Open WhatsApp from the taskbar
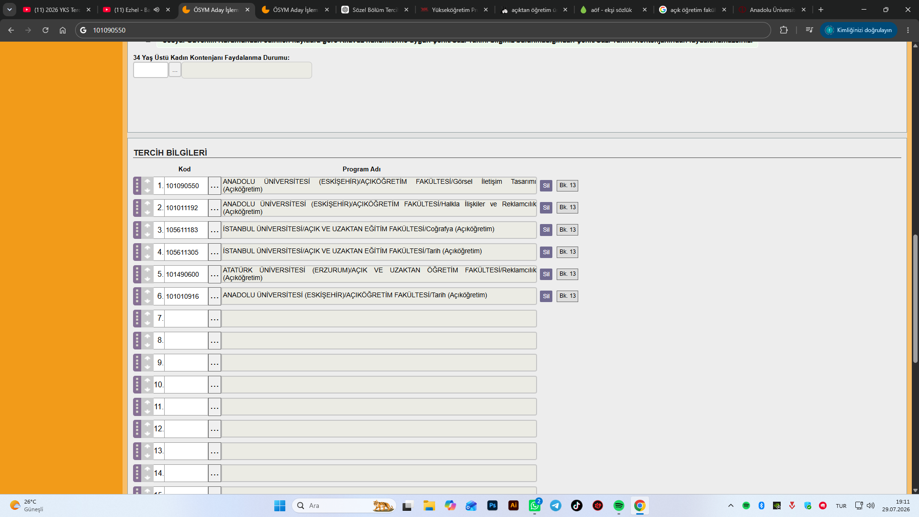 [535, 506]
